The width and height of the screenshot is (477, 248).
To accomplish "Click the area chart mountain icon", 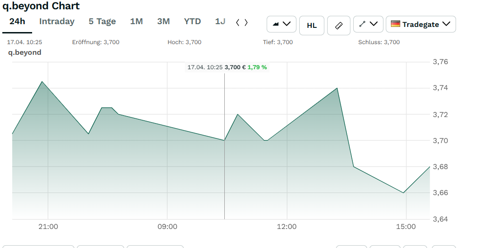I will 276,24.
